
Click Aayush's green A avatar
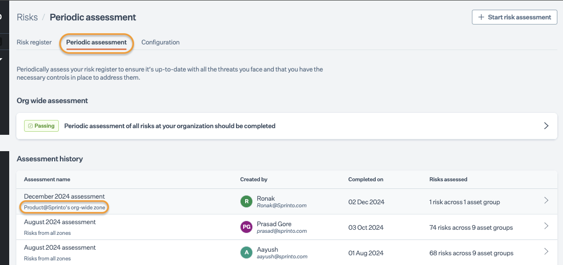pyautogui.click(x=247, y=253)
